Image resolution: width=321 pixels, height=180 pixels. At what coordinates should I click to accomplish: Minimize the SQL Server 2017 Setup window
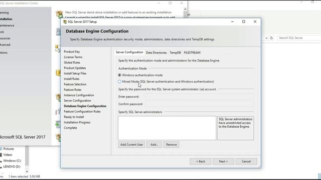(x=232, y=21)
